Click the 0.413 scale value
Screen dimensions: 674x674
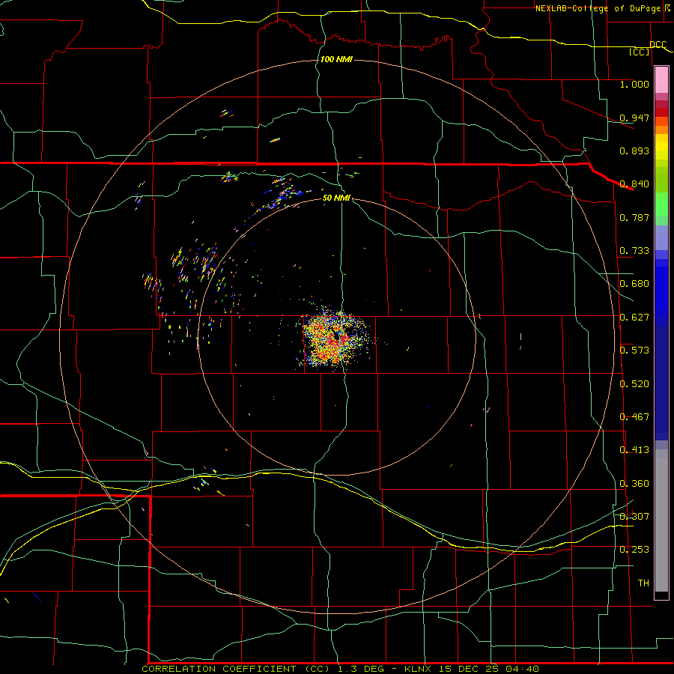[x=634, y=450]
